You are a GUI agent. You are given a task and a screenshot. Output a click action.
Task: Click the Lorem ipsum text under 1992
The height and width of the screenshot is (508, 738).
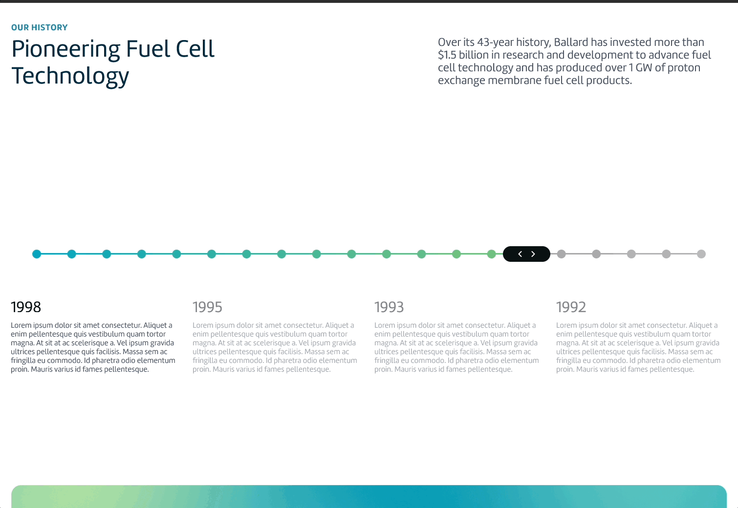(x=638, y=347)
